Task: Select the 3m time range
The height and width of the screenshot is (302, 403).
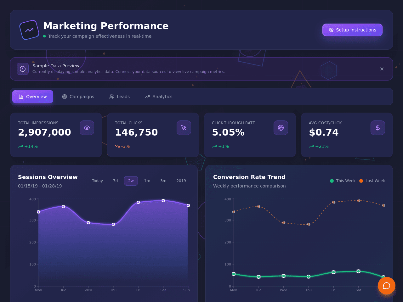Action: 163,181
